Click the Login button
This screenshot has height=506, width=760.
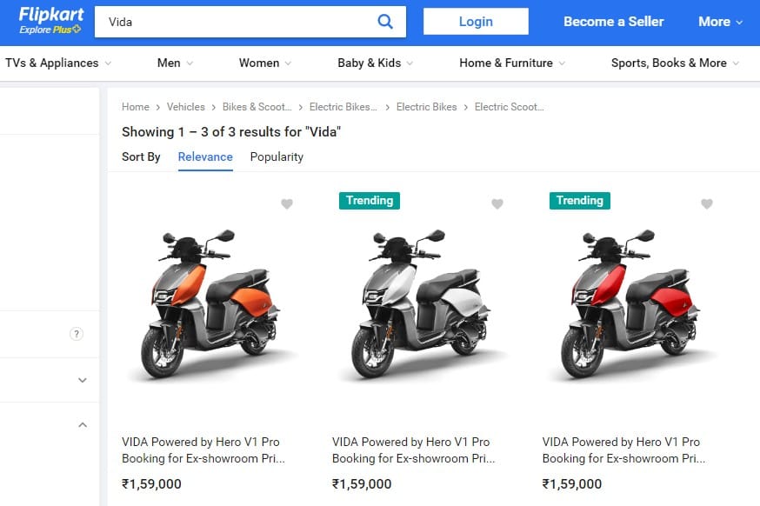476,22
